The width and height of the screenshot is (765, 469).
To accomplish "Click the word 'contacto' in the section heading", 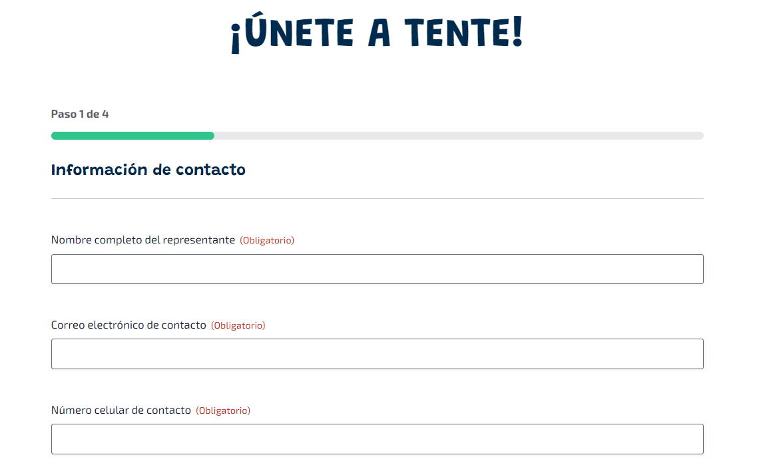I will 211,170.
